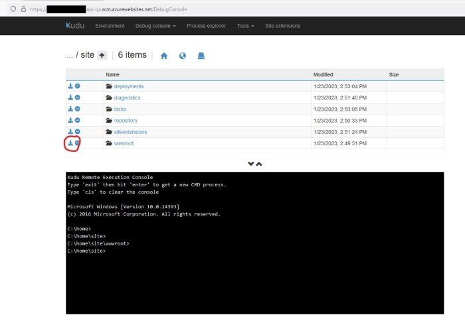Viewport: 465px width, 323px height.
Task: Download the wwwroot folder
Action: 70,143
